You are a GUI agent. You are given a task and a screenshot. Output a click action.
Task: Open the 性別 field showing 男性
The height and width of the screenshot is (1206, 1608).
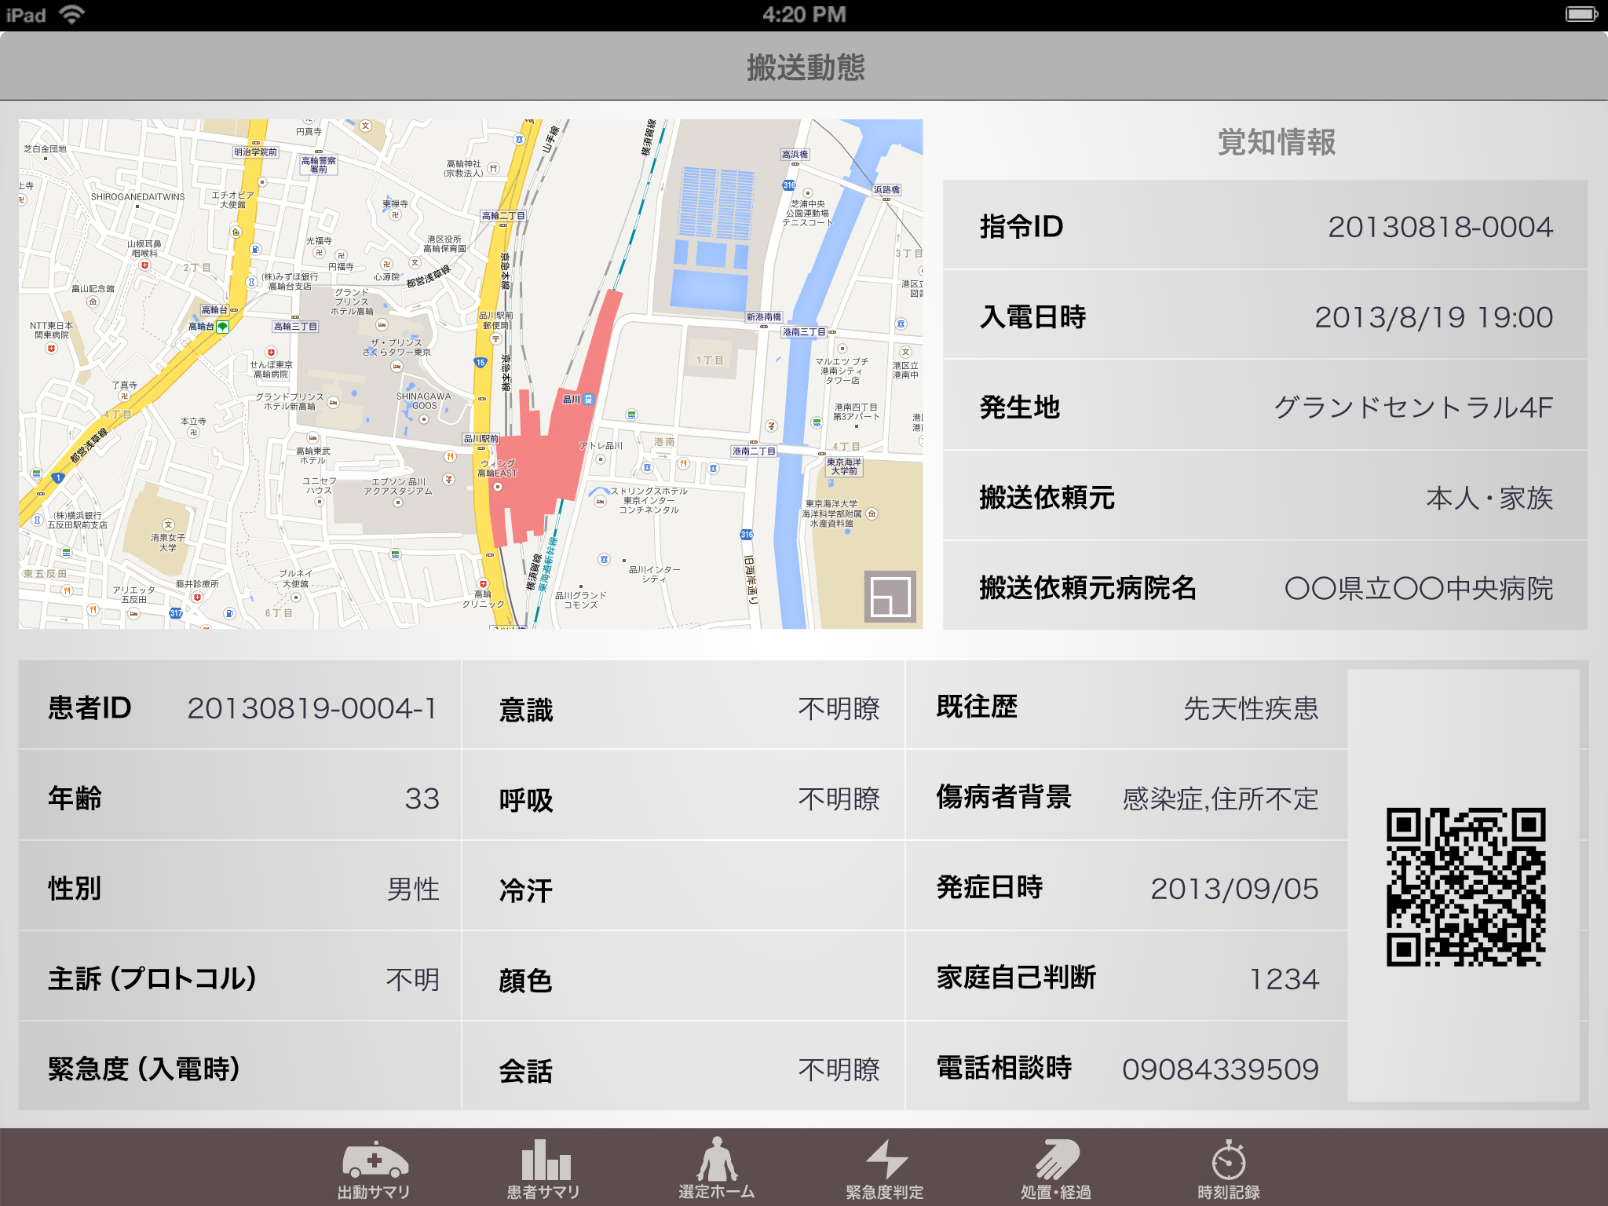coord(413,889)
